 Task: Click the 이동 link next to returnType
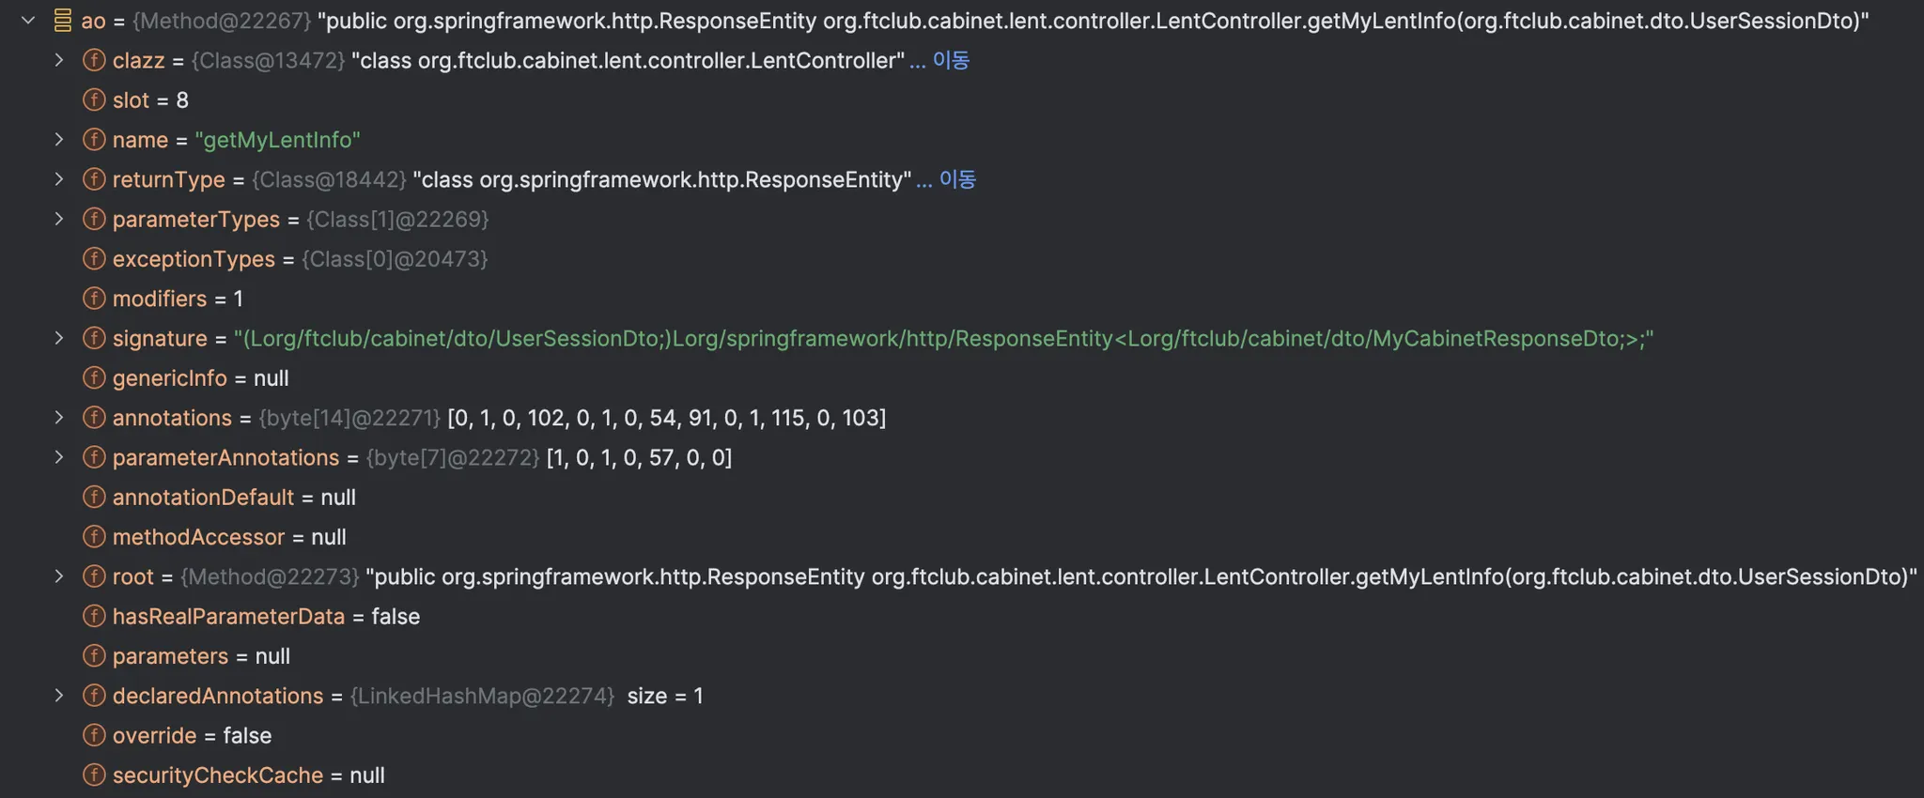[957, 179]
